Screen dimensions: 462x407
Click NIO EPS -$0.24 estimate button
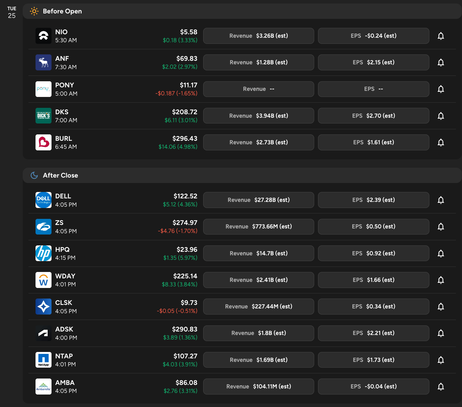tap(374, 36)
